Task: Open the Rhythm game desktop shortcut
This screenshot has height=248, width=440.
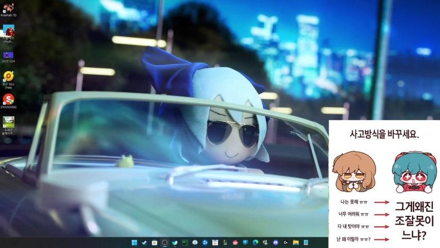Action: [8, 32]
